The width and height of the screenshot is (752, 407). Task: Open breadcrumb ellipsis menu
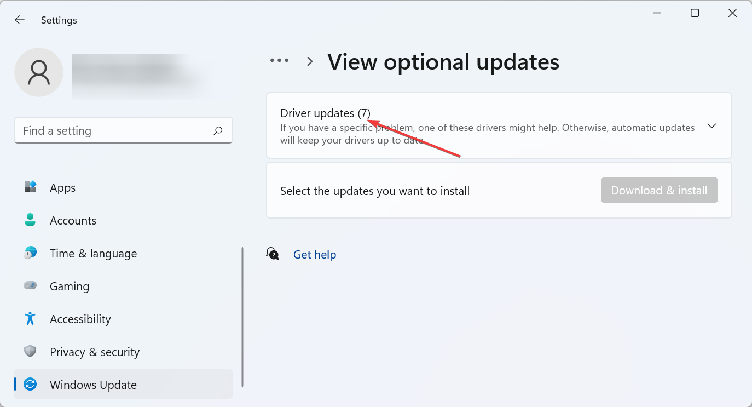pos(280,61)
